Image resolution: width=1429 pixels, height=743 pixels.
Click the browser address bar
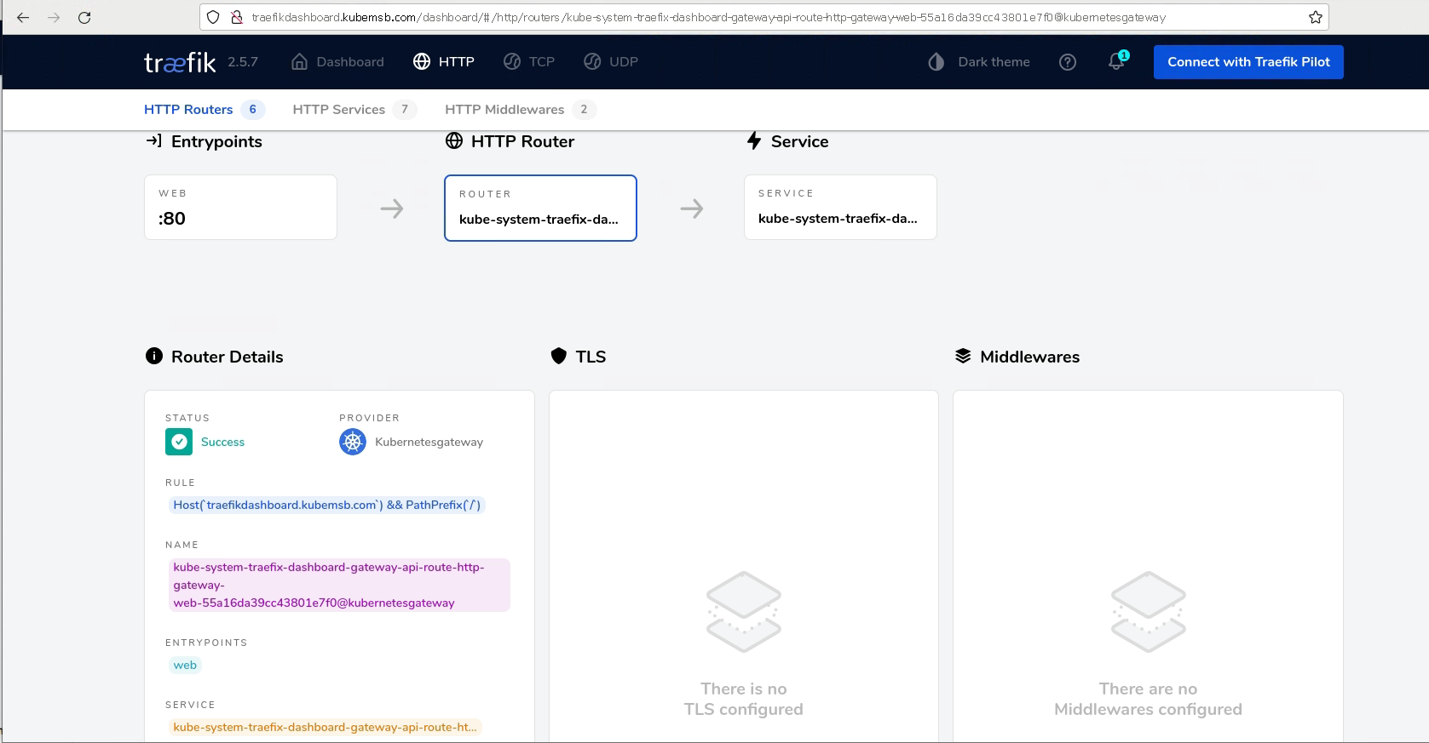point(707,17)
